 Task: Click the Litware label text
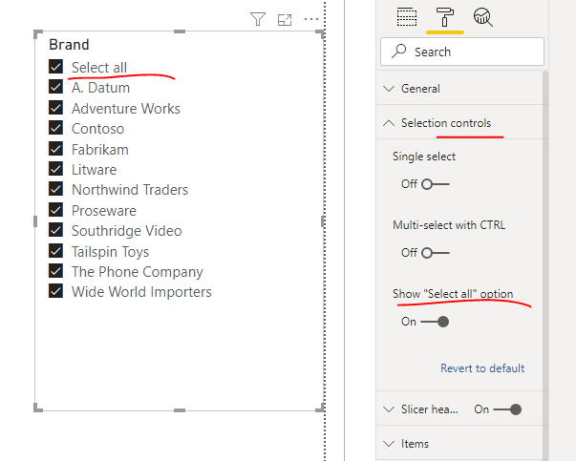click(x=94, y=170)
